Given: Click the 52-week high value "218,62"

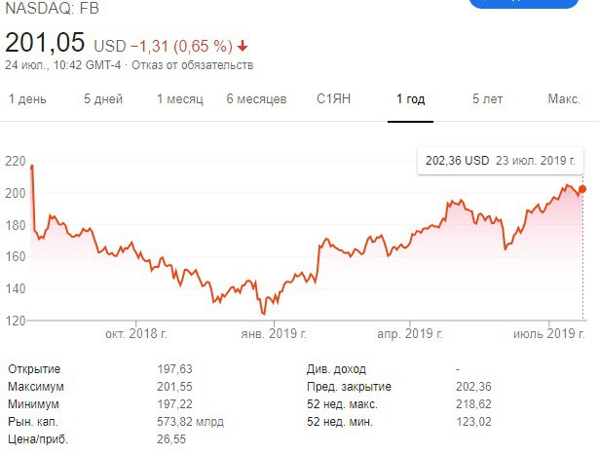Looking at the screenshot, I should [475, 404].
